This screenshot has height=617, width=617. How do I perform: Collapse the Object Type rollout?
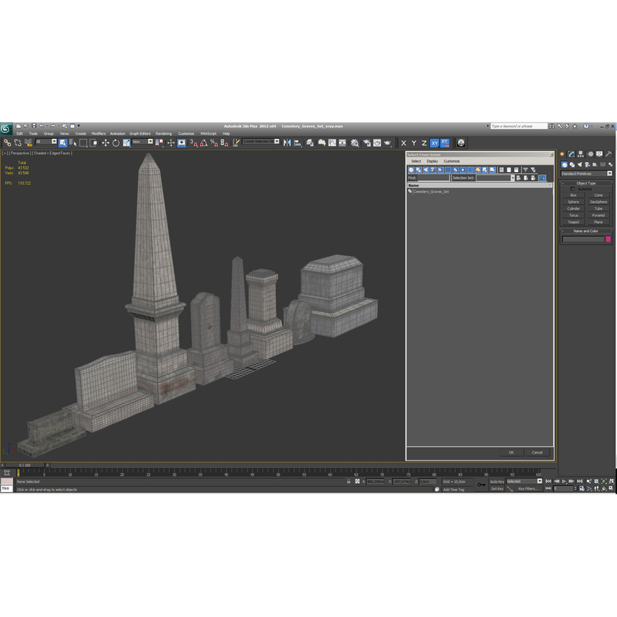pos(564,183)
